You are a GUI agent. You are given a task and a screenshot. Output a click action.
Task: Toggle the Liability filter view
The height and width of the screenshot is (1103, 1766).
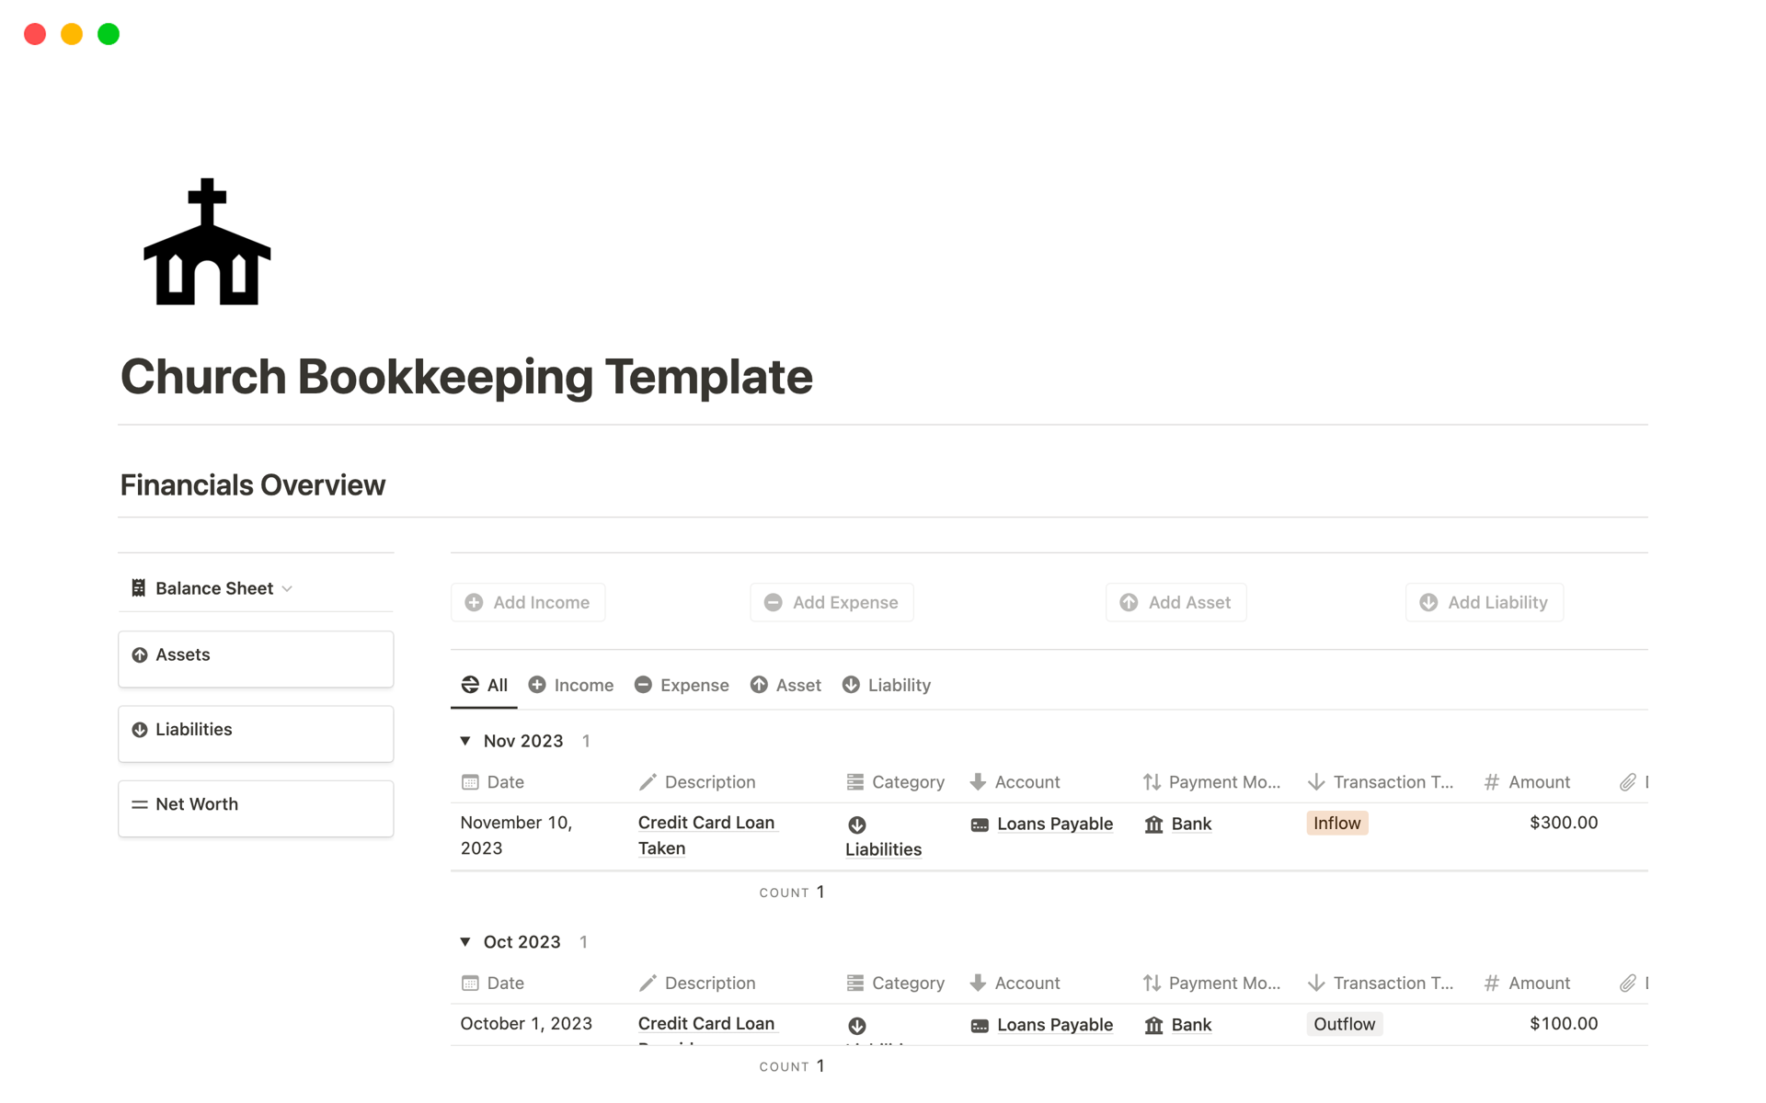pyautogui.click(x=899, y=685)
